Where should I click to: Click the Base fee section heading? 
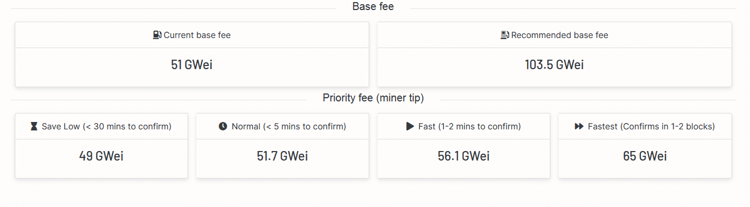tap(373, 7)
